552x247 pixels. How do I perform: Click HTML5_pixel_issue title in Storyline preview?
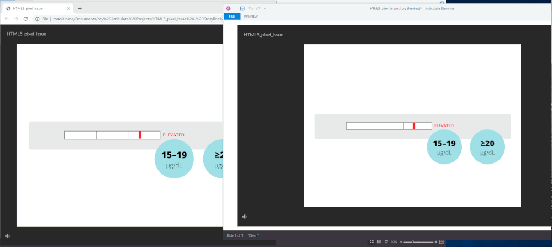point(264,35)
